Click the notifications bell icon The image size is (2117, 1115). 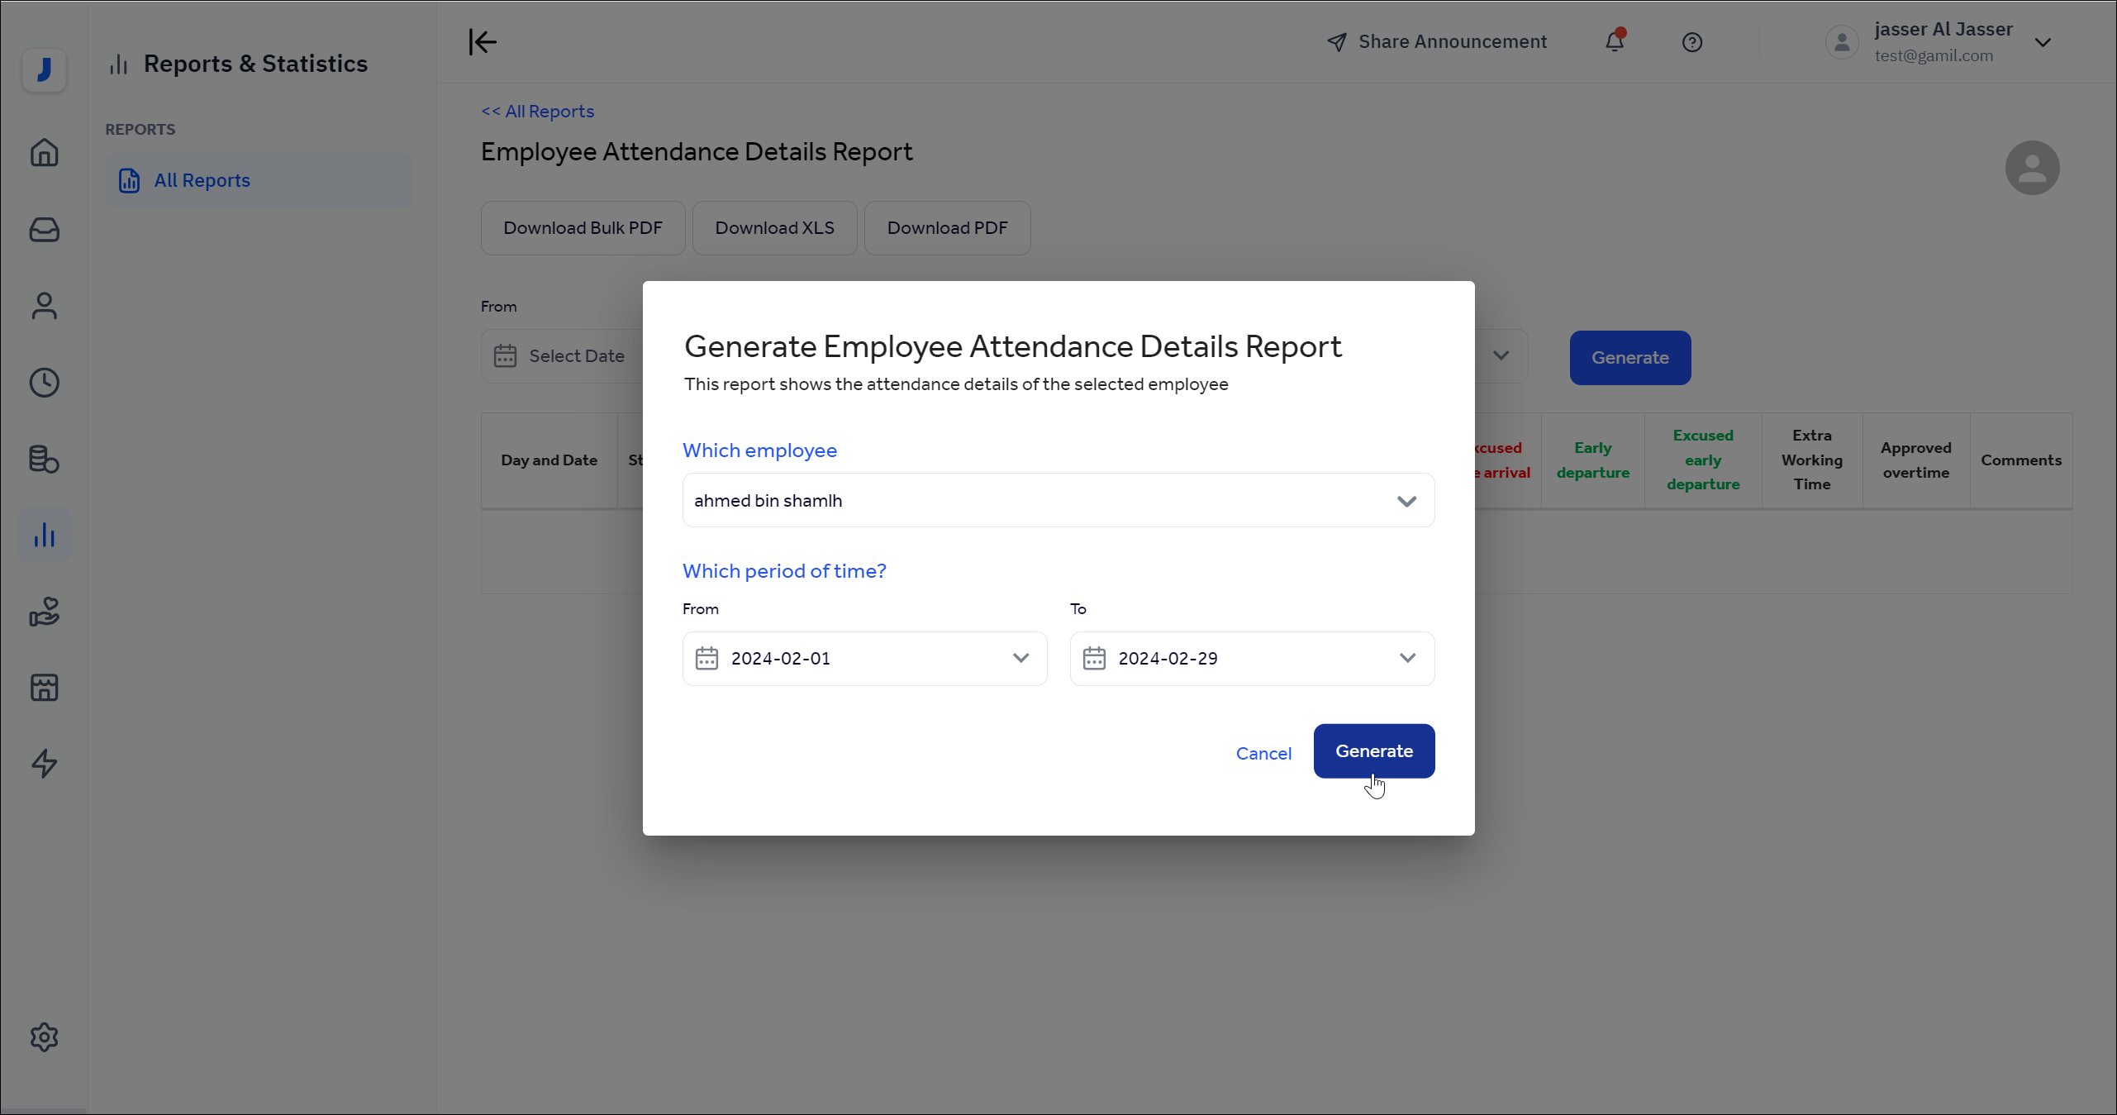[x=1615, y=41]
